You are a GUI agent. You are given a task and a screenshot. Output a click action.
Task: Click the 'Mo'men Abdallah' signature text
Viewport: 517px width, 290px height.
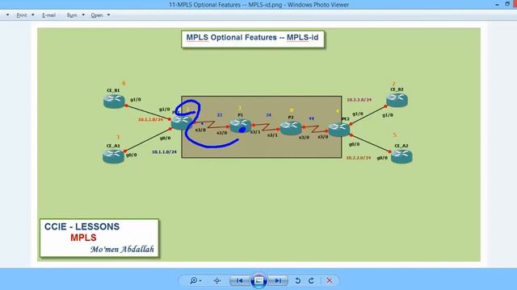(122, 249)
